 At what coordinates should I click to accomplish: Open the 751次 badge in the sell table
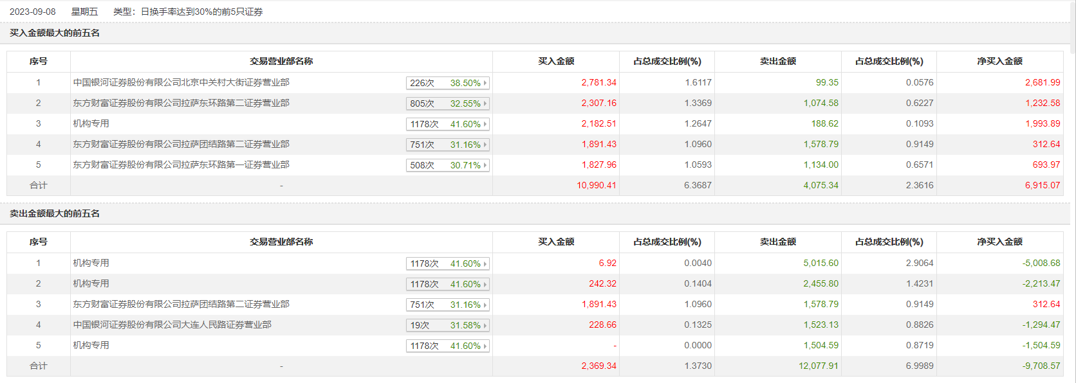tap(422, 305)
